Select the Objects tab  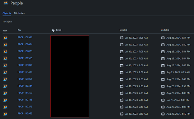(x=7, y=13)
